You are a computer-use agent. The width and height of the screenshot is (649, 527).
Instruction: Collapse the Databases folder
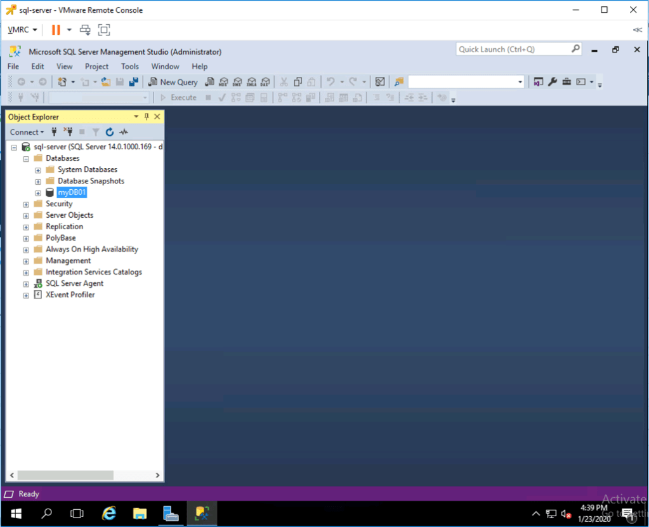click(26, 158)
